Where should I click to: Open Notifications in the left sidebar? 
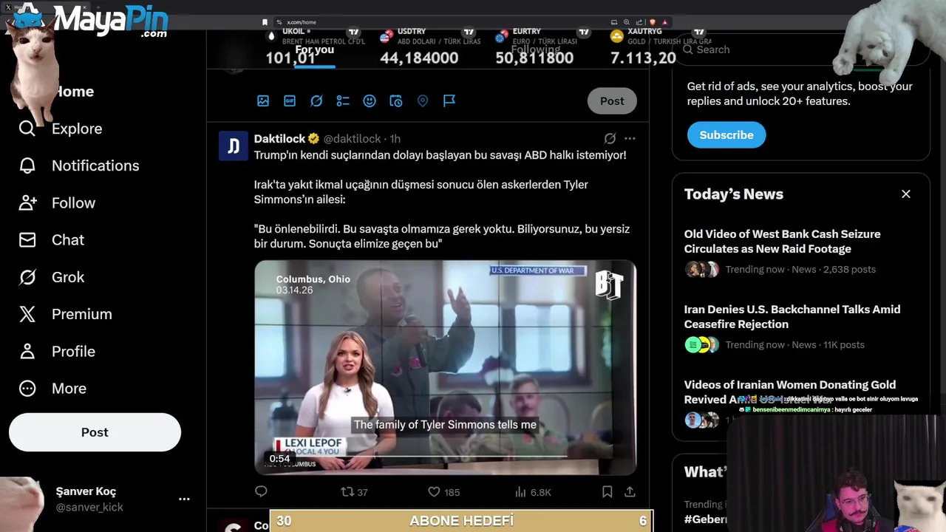click(79, 166)
